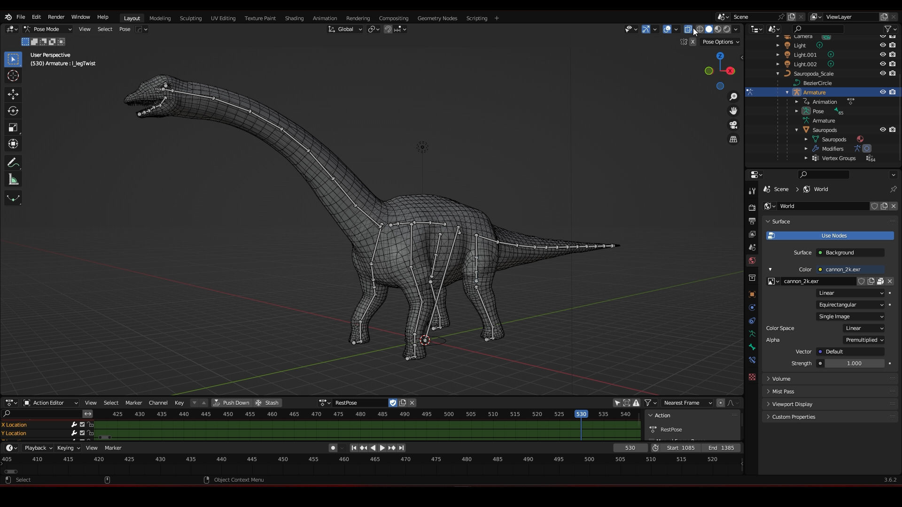
Task: Click the Push Down button
Action: click(231, 403)
